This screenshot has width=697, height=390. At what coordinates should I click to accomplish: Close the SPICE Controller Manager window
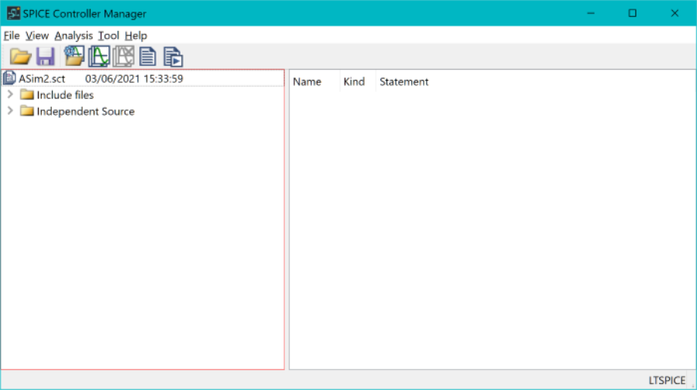tap(675, 13)
